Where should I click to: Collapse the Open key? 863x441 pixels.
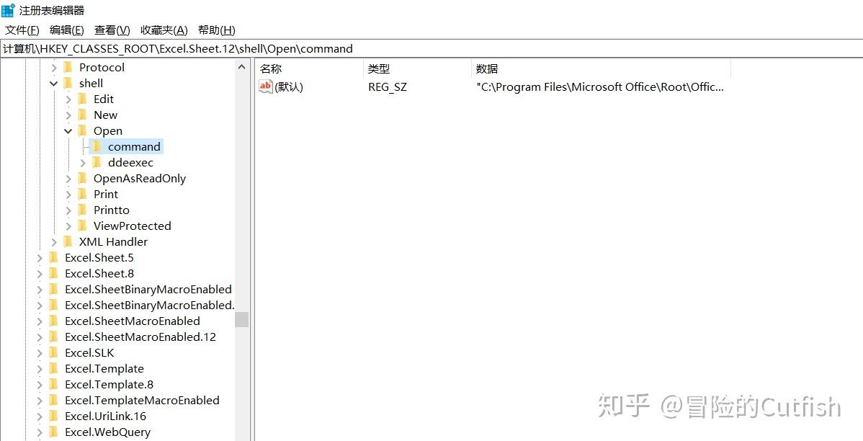coord(68,131)
